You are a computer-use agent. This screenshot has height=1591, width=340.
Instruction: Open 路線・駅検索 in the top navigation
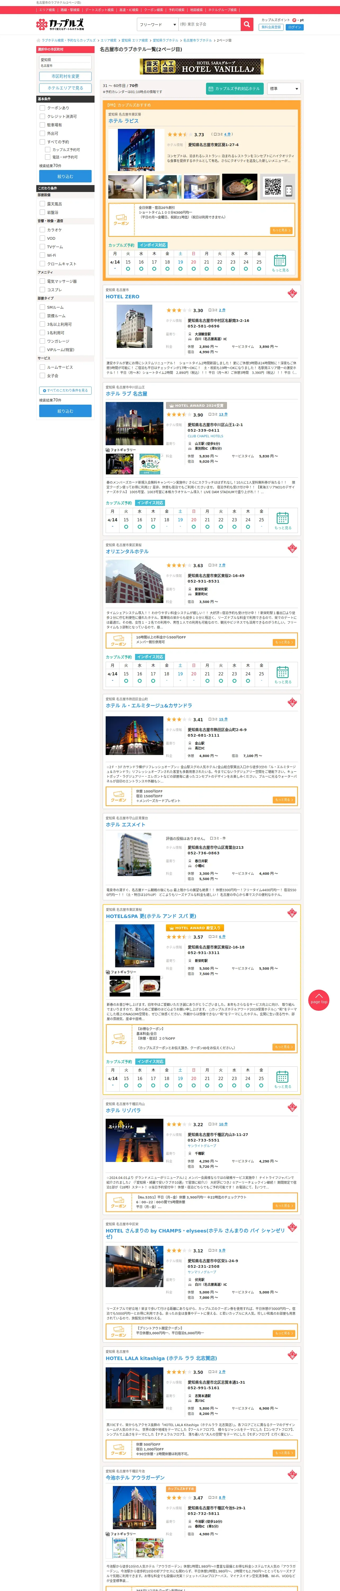tap(70, 10)
